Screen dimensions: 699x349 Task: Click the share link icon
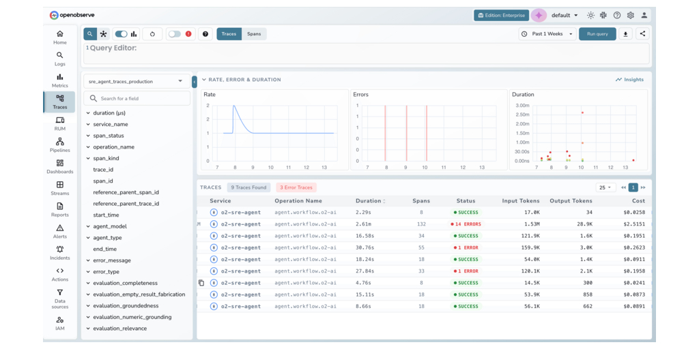tap(642, 33)
